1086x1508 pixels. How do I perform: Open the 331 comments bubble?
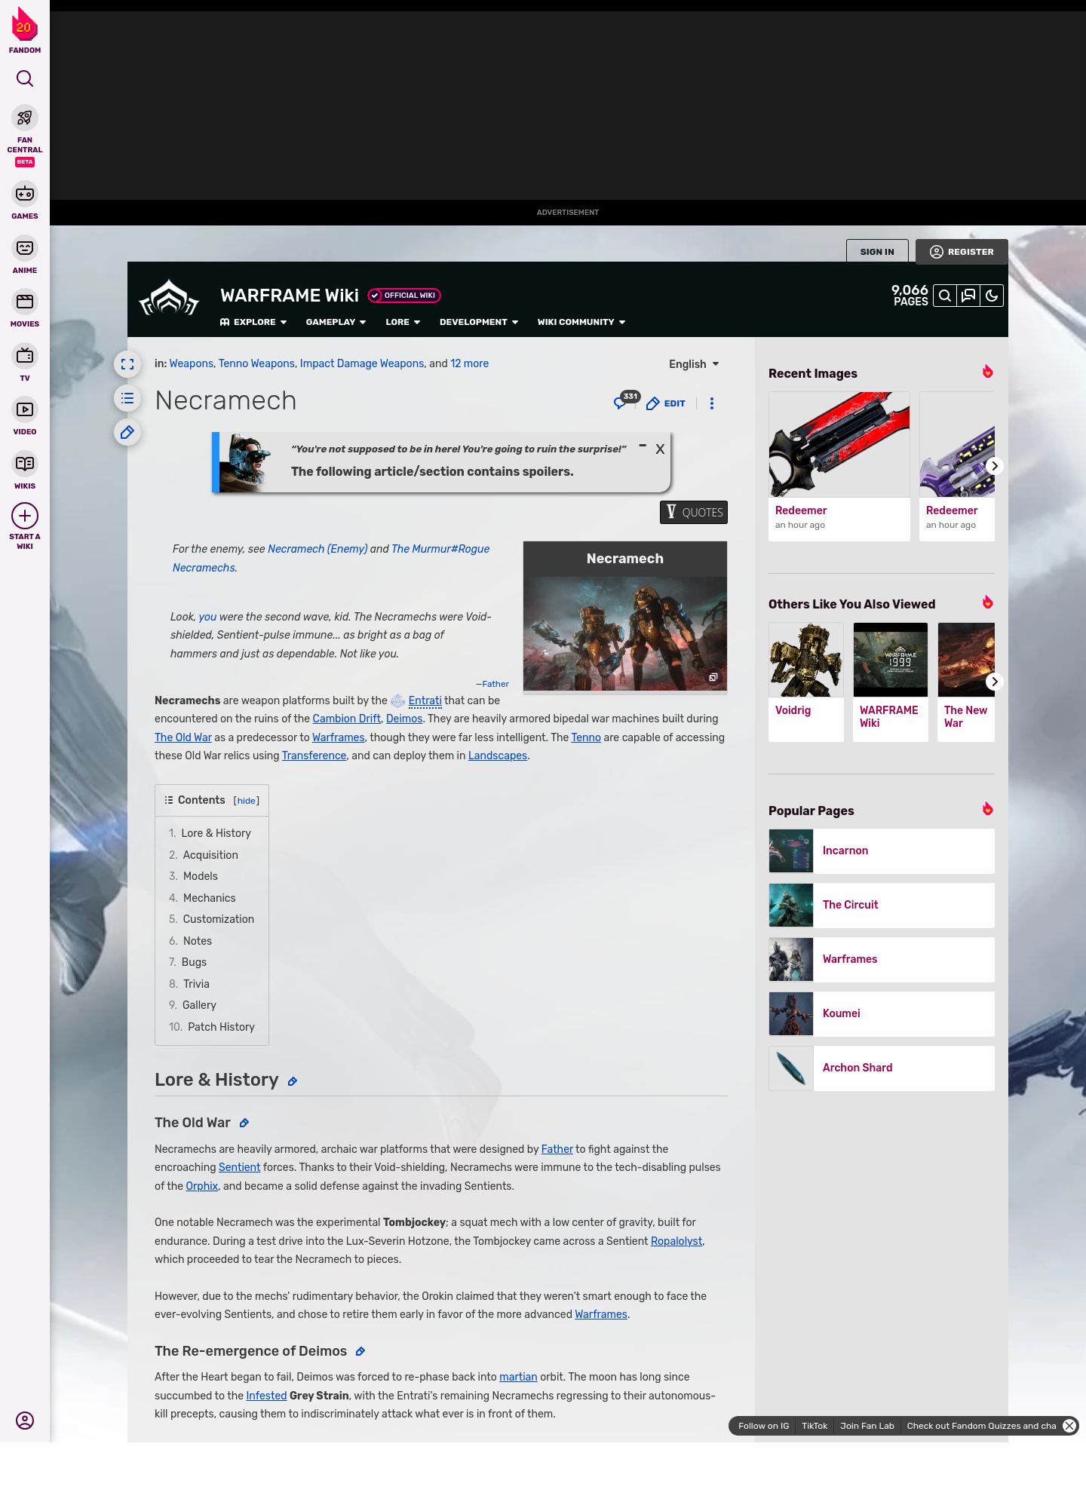(x=626, y=401)
